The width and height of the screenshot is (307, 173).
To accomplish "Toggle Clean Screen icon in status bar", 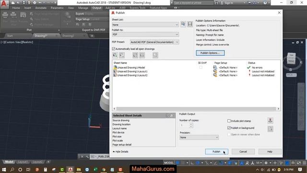I will tap(299, 163).
